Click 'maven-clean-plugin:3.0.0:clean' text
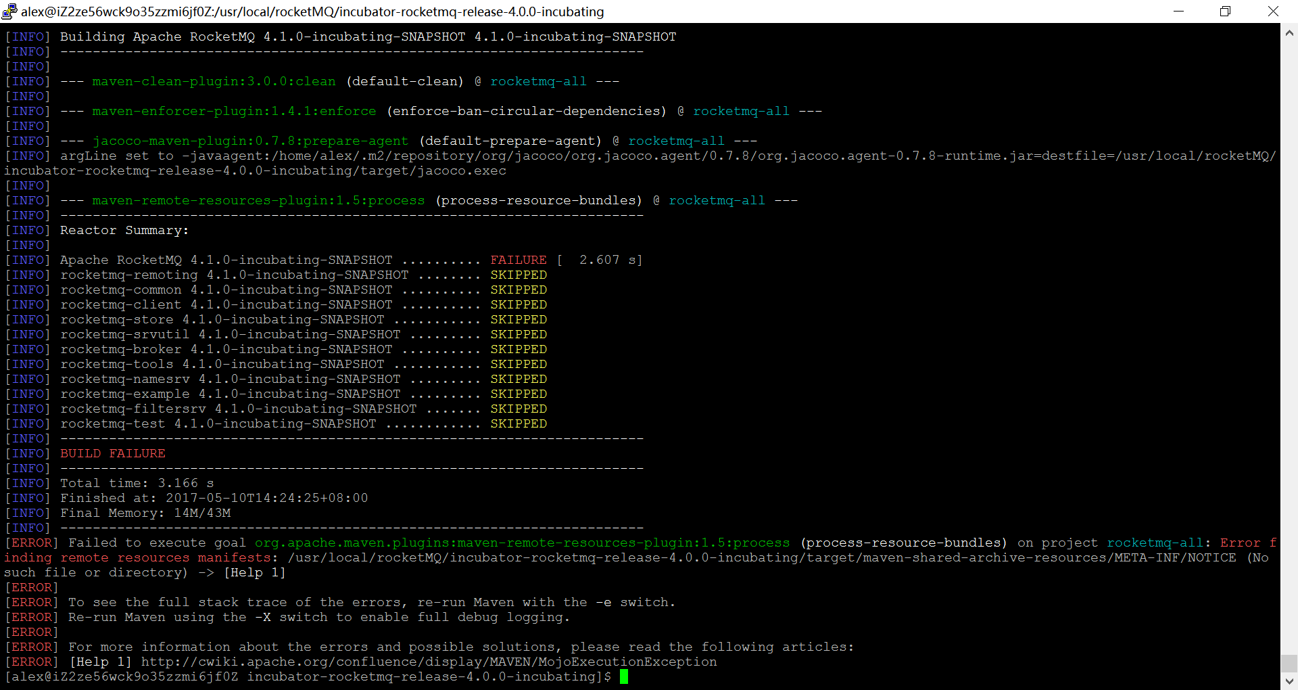 pyautogui.click(x=214, y=81)
